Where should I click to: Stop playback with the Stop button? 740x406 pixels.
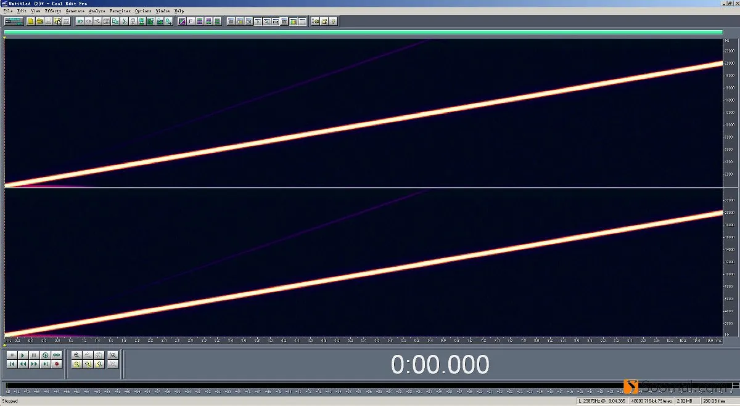12,355
